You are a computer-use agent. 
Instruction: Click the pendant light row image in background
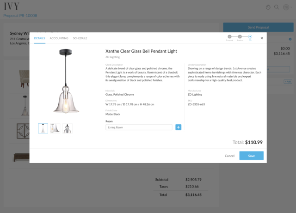click(25, 106)
